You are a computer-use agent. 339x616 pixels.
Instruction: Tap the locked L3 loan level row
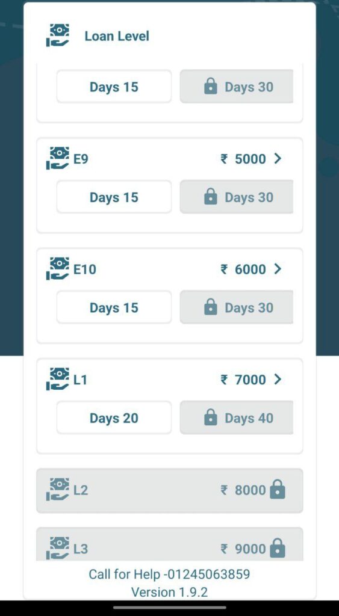coord(170,544)
